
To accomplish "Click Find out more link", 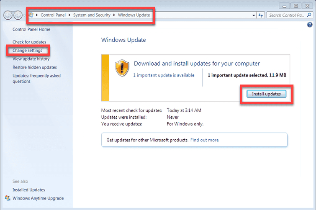I will tap(204, 140).
